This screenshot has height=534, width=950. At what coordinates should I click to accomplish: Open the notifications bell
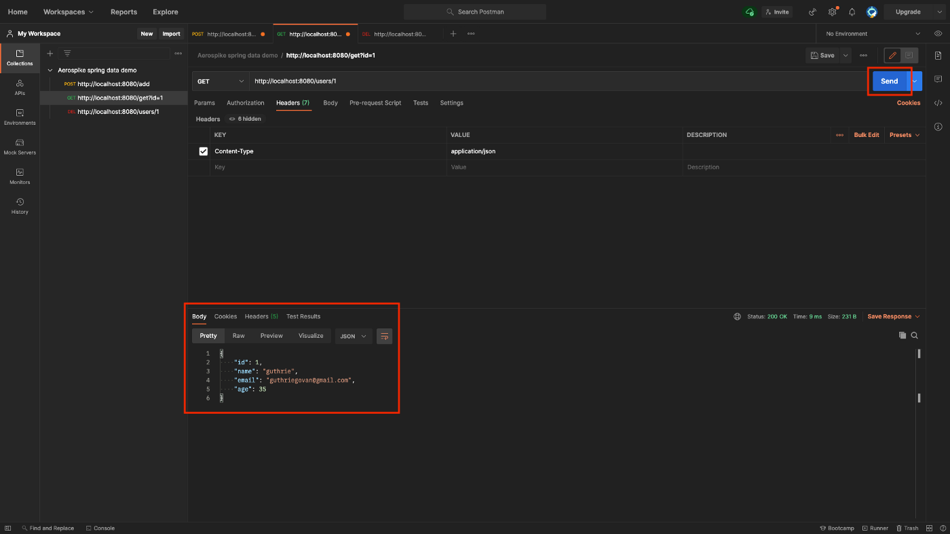(x=852, y=12)
